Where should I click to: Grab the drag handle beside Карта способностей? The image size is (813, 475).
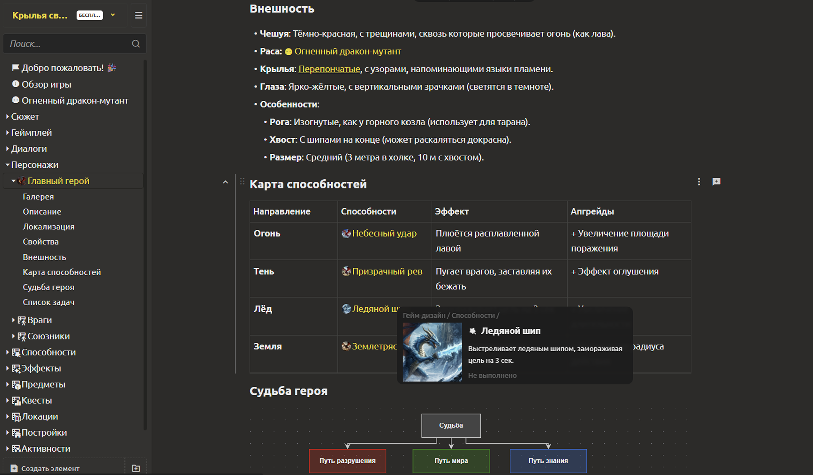coord(242,182)
